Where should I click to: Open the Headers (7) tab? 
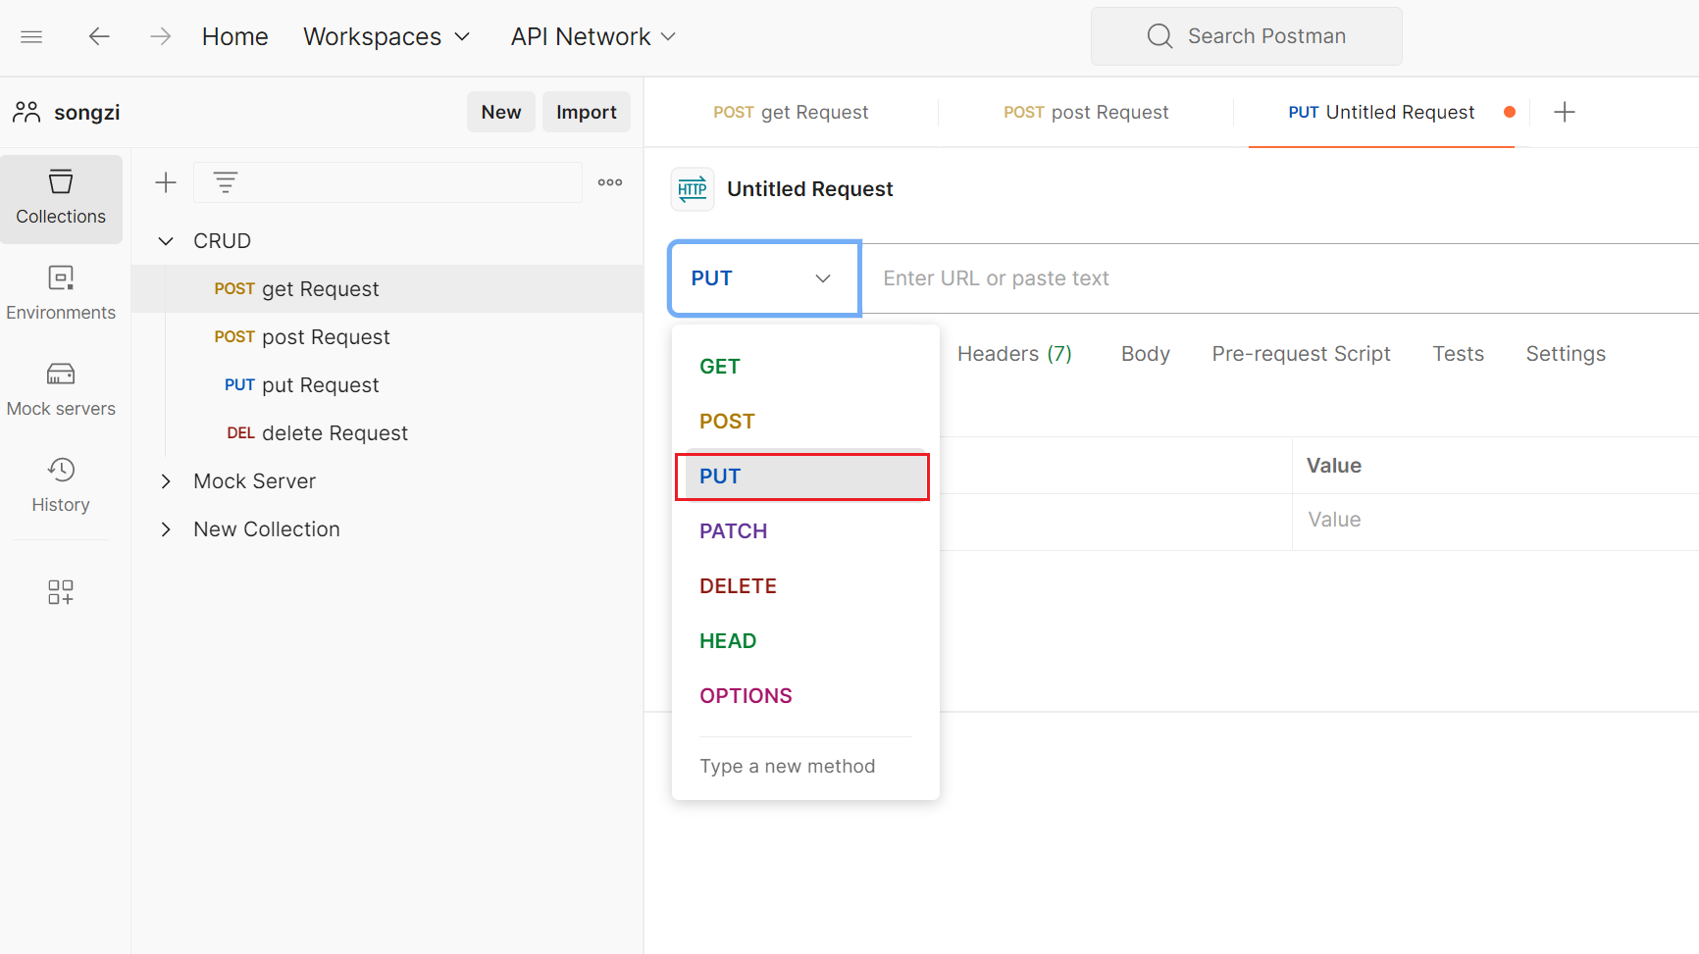1014,354
